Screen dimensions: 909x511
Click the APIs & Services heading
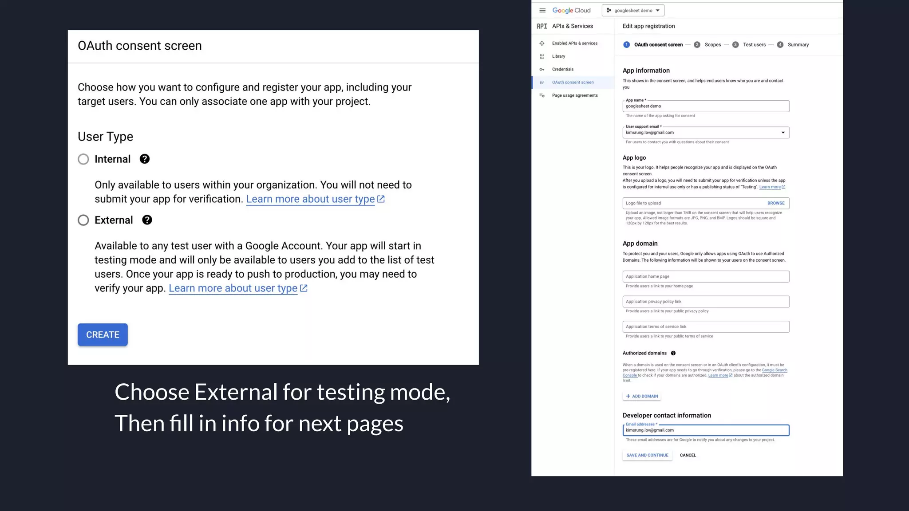coord(572,26)
